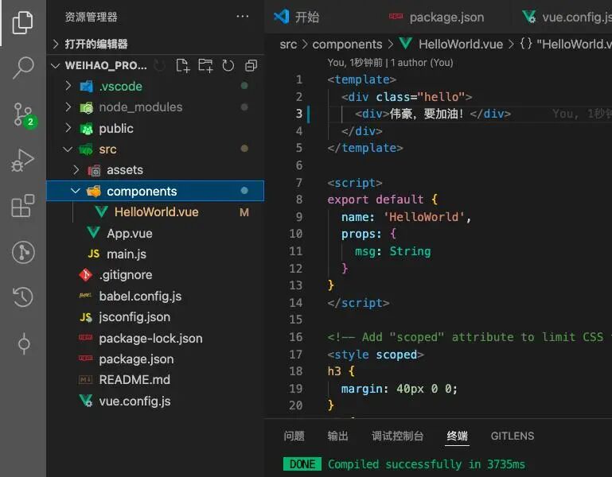Click the export default code line
Screen dimensions: 612x477
(382, 200)
